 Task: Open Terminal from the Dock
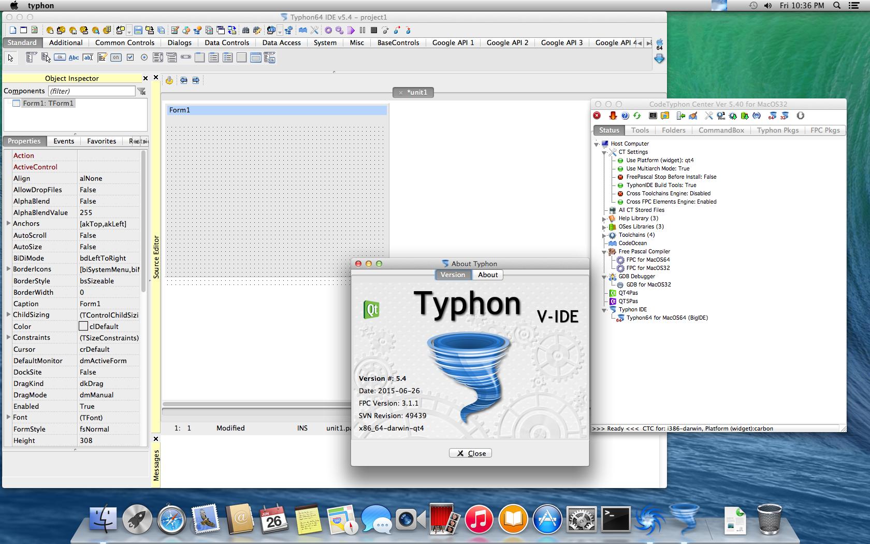616,520
